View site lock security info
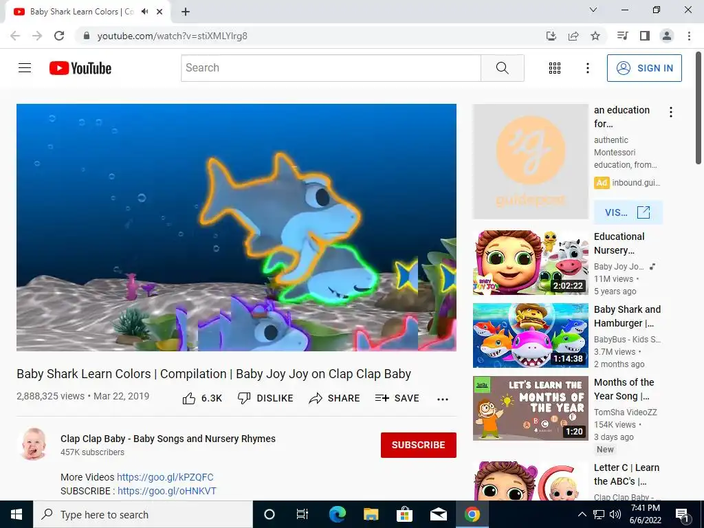Viewport: 704px width, 528px height. click(x=87, y=36)
